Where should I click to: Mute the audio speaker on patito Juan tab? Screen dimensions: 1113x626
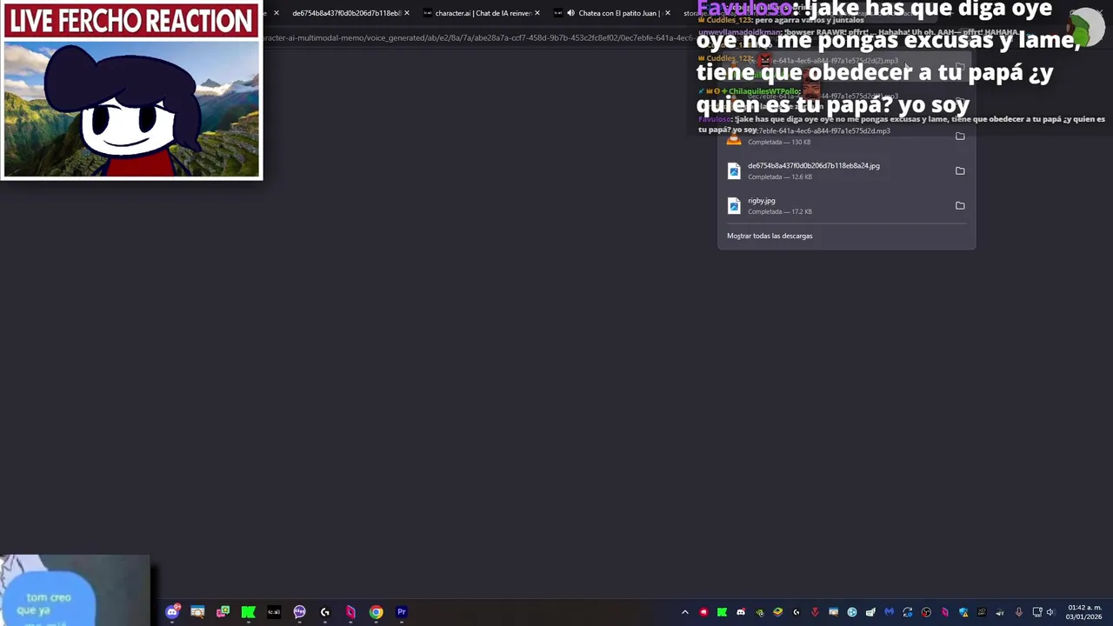click(570, 13)
